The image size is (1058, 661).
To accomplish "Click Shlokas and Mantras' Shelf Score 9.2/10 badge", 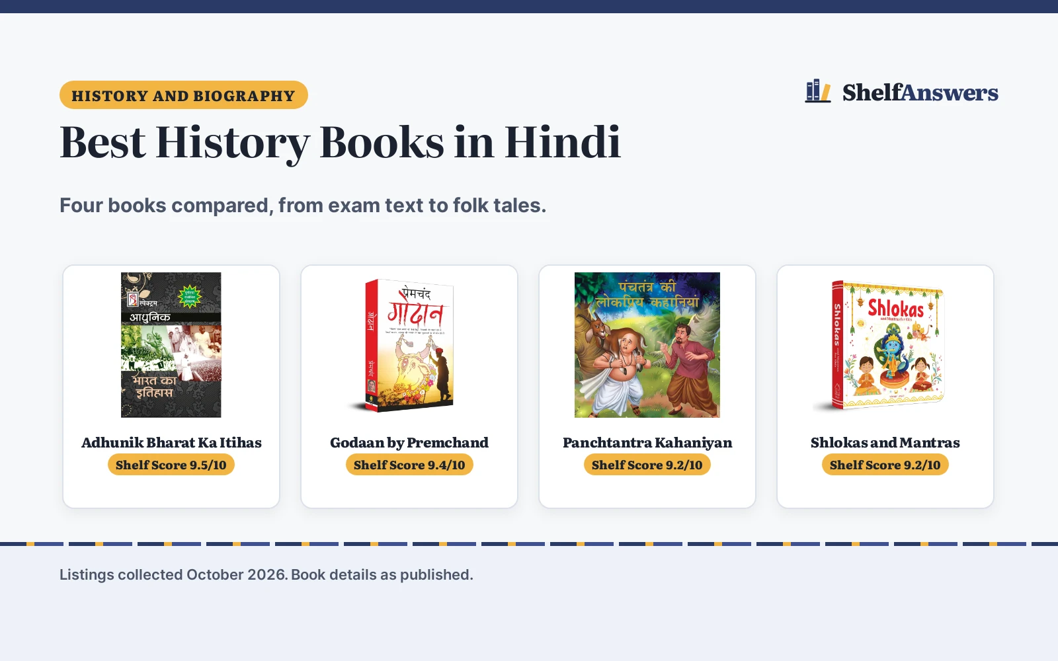I will click(x=885, y=465).
